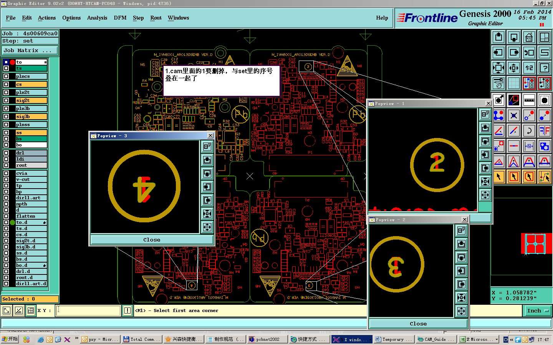Toggle checkbox for layer flatten
The image size is (553, 345).
[6, 216]
